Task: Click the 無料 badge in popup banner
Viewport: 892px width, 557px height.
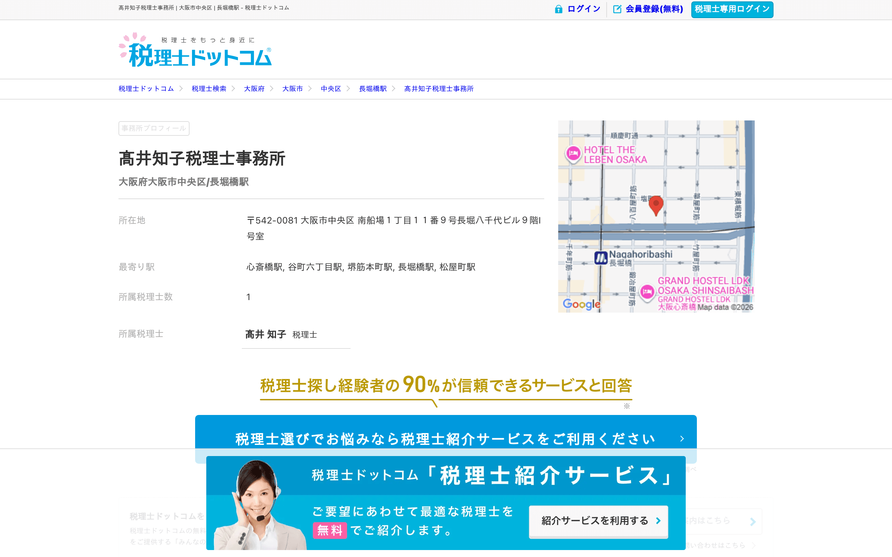Action: pyautogui.click(x=330, y=531)
